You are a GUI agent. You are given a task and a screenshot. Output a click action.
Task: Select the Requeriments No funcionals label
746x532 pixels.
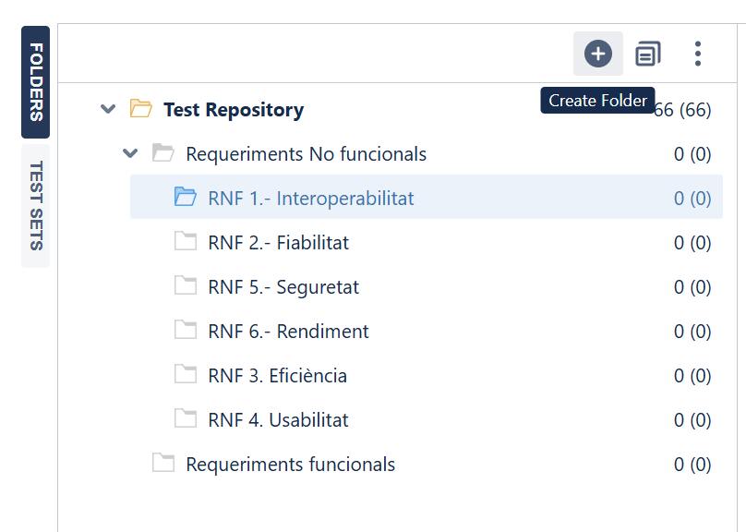(306, 154)
